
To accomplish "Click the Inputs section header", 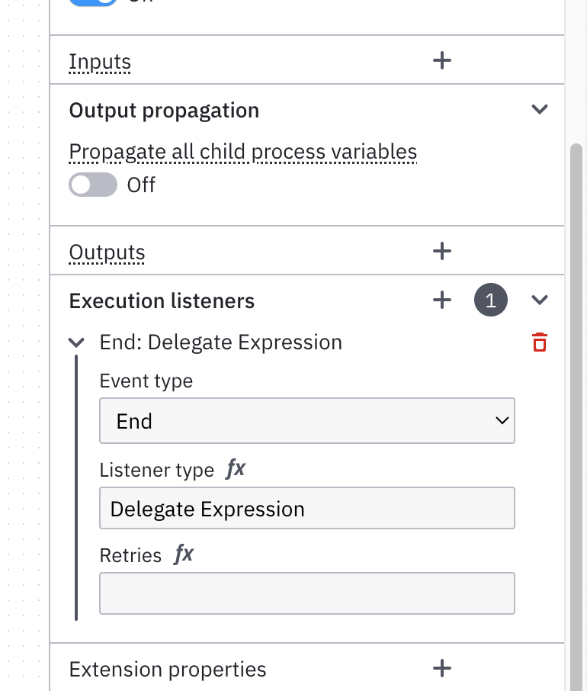I will click(100, 61).
